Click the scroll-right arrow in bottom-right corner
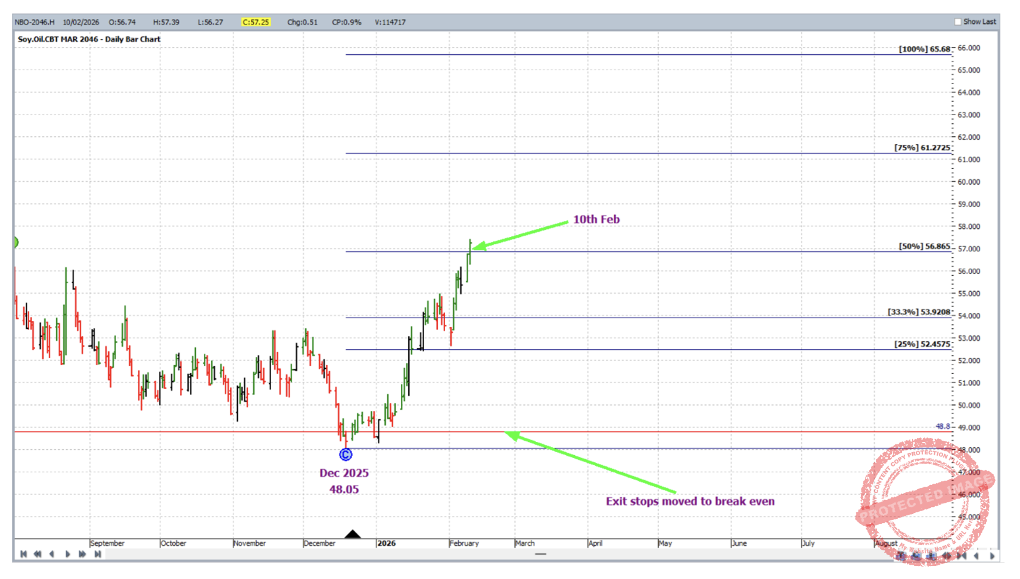1020x579 pixels. point(992,556)
